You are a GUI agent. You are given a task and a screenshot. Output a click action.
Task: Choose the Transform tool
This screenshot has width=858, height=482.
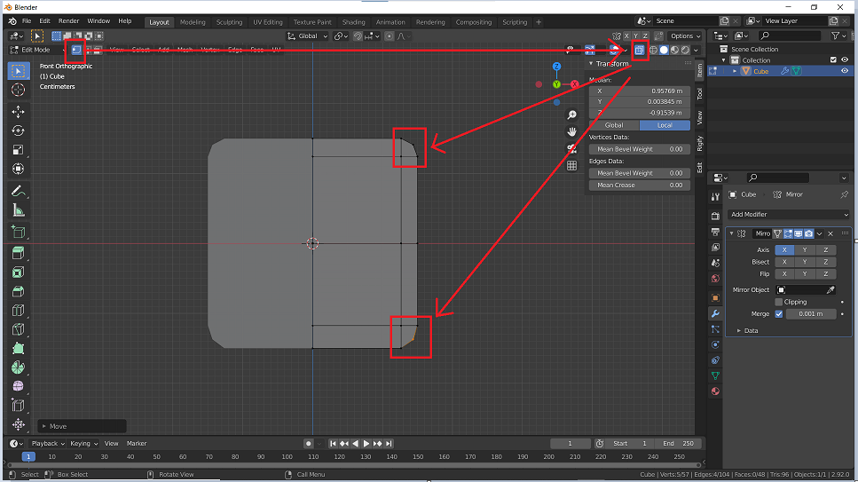18,169
